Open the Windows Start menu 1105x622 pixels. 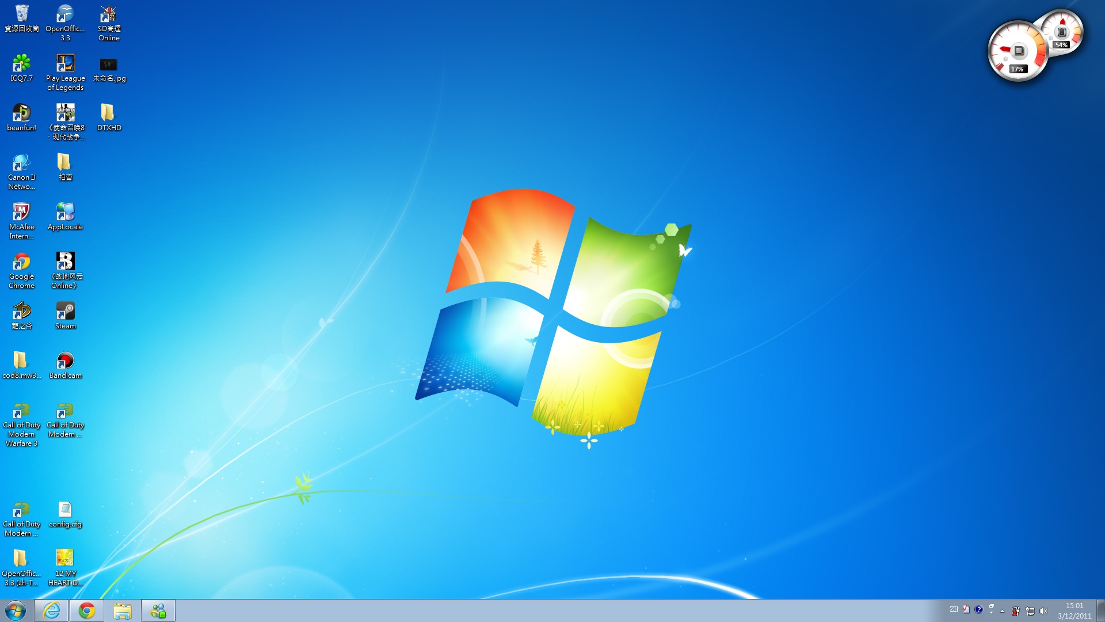click(16, 610)
